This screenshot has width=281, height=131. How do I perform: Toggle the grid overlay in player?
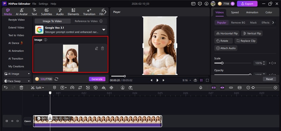tap(201, 80)
